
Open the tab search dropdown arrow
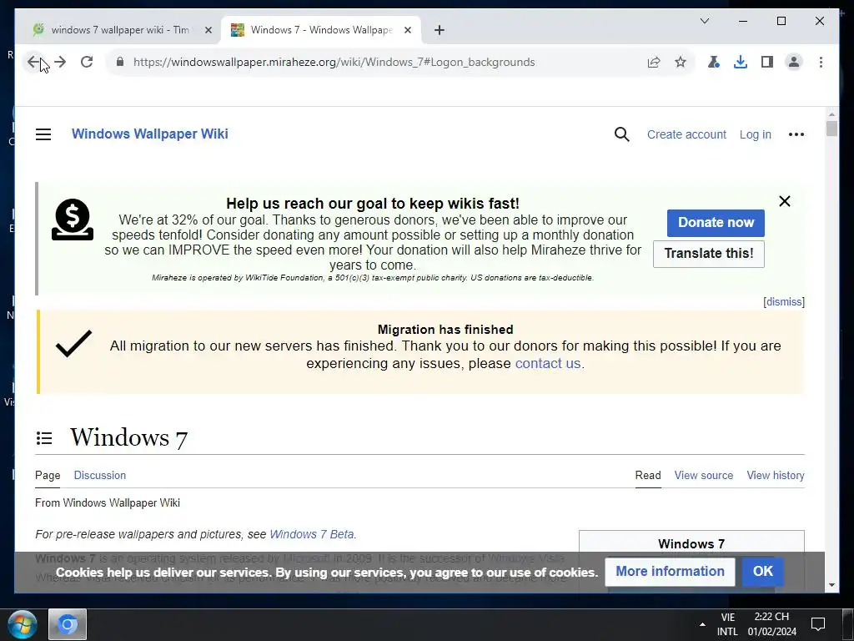pos(704,21)
